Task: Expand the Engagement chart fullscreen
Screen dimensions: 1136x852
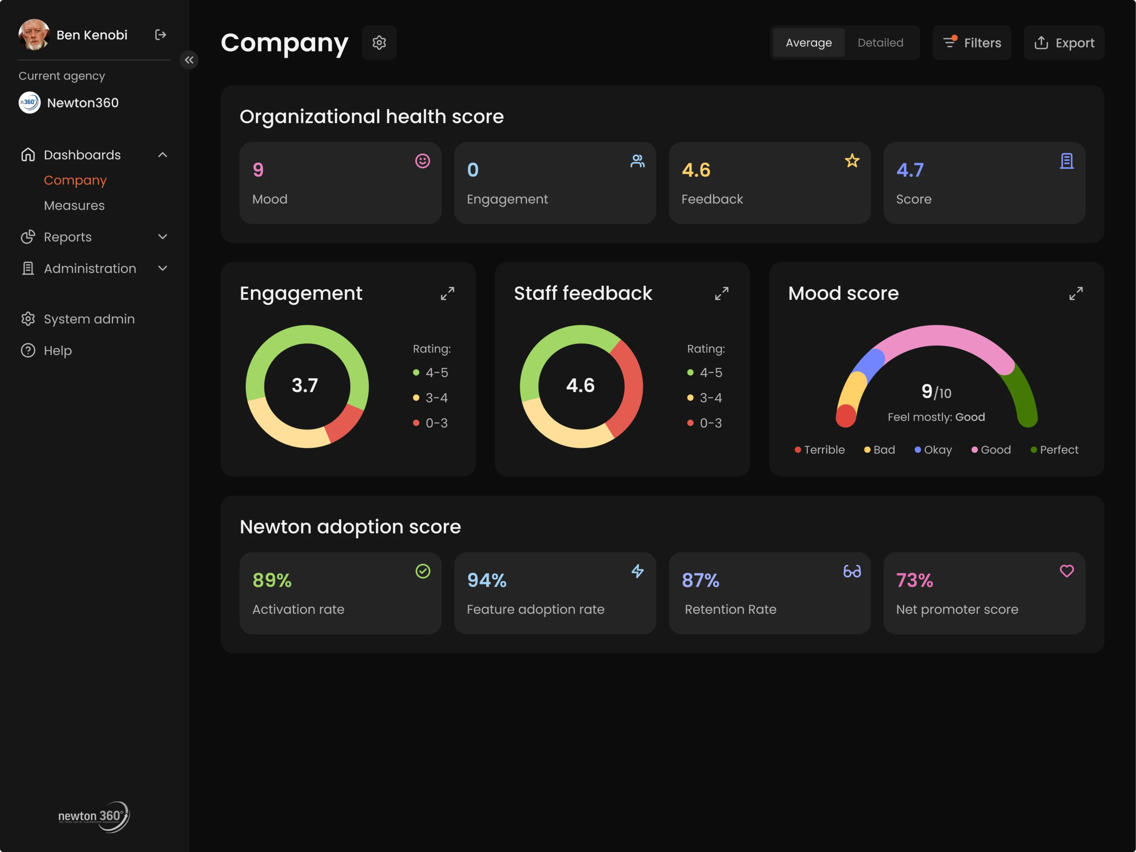Action: coord(447,293)
